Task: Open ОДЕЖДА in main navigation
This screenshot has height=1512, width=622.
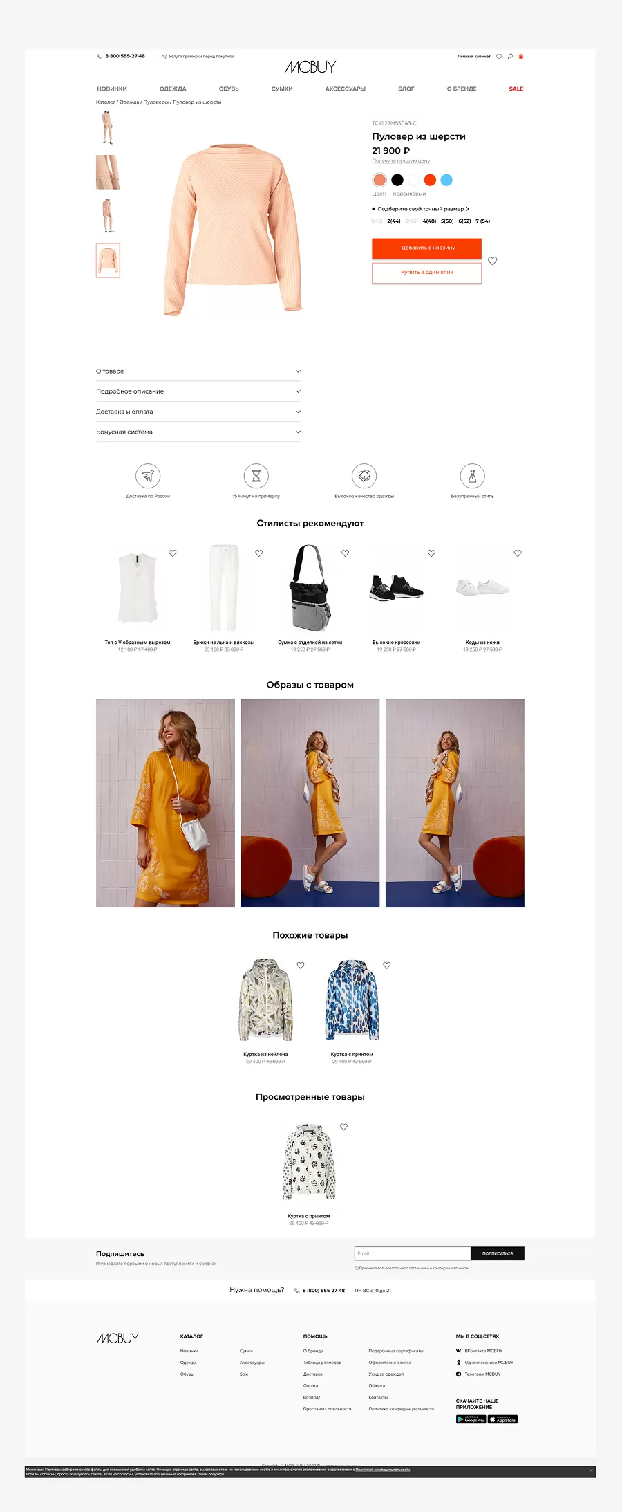Action: [173, 89]
